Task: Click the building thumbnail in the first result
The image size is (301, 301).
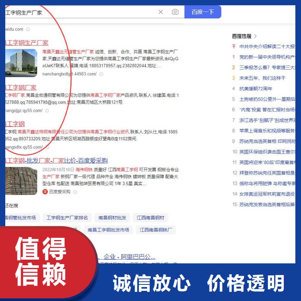Action: pos(21,63)
